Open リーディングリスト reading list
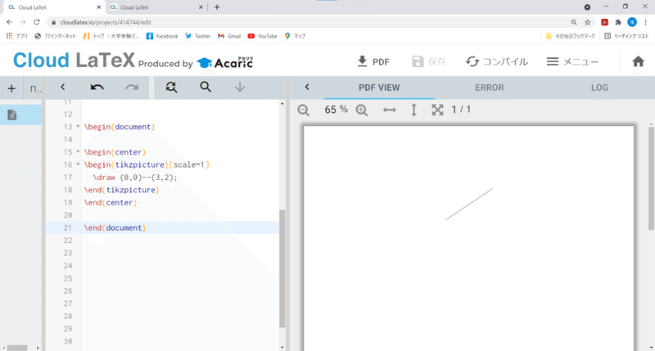This screenshot has height=351, width=655. [x=626, y=36]
